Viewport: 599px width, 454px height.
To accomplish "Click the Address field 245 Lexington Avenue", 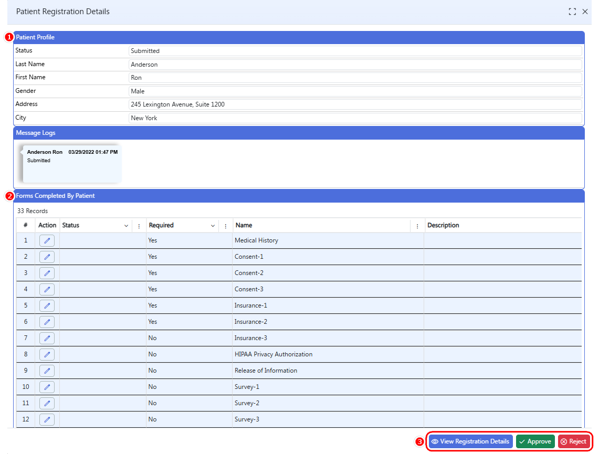I will tap(355, 104).
